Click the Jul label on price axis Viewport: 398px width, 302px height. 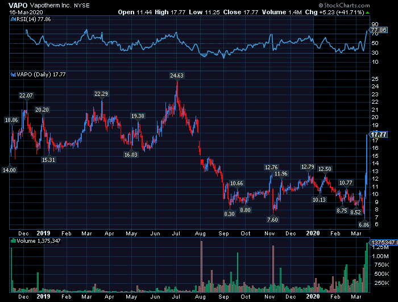[176, 234]
